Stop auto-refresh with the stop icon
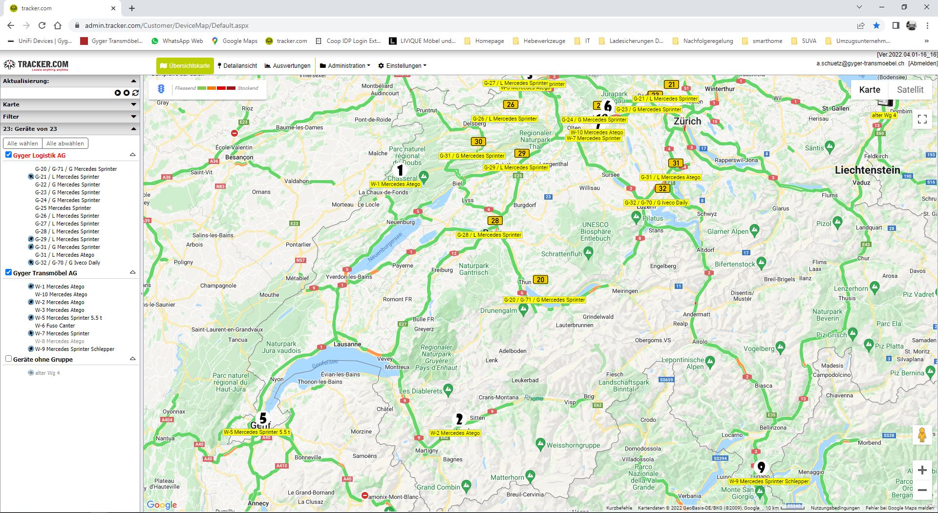Viewport: 938px width, 513px height. [x=127, y=93]
